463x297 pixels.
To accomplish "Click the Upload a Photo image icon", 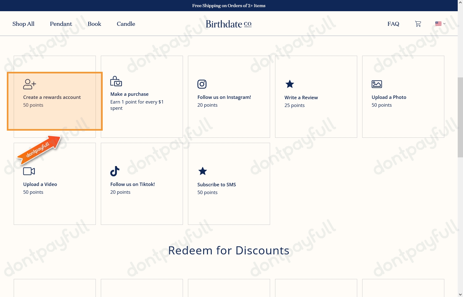I will point(377,84).
